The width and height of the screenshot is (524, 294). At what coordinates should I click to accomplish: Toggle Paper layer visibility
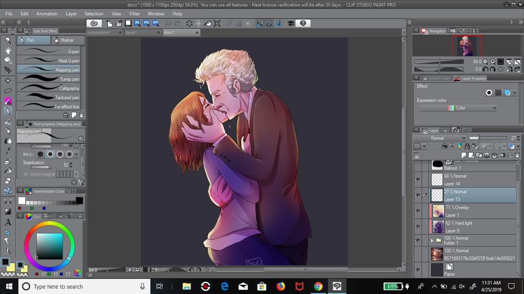coord(418,269)
